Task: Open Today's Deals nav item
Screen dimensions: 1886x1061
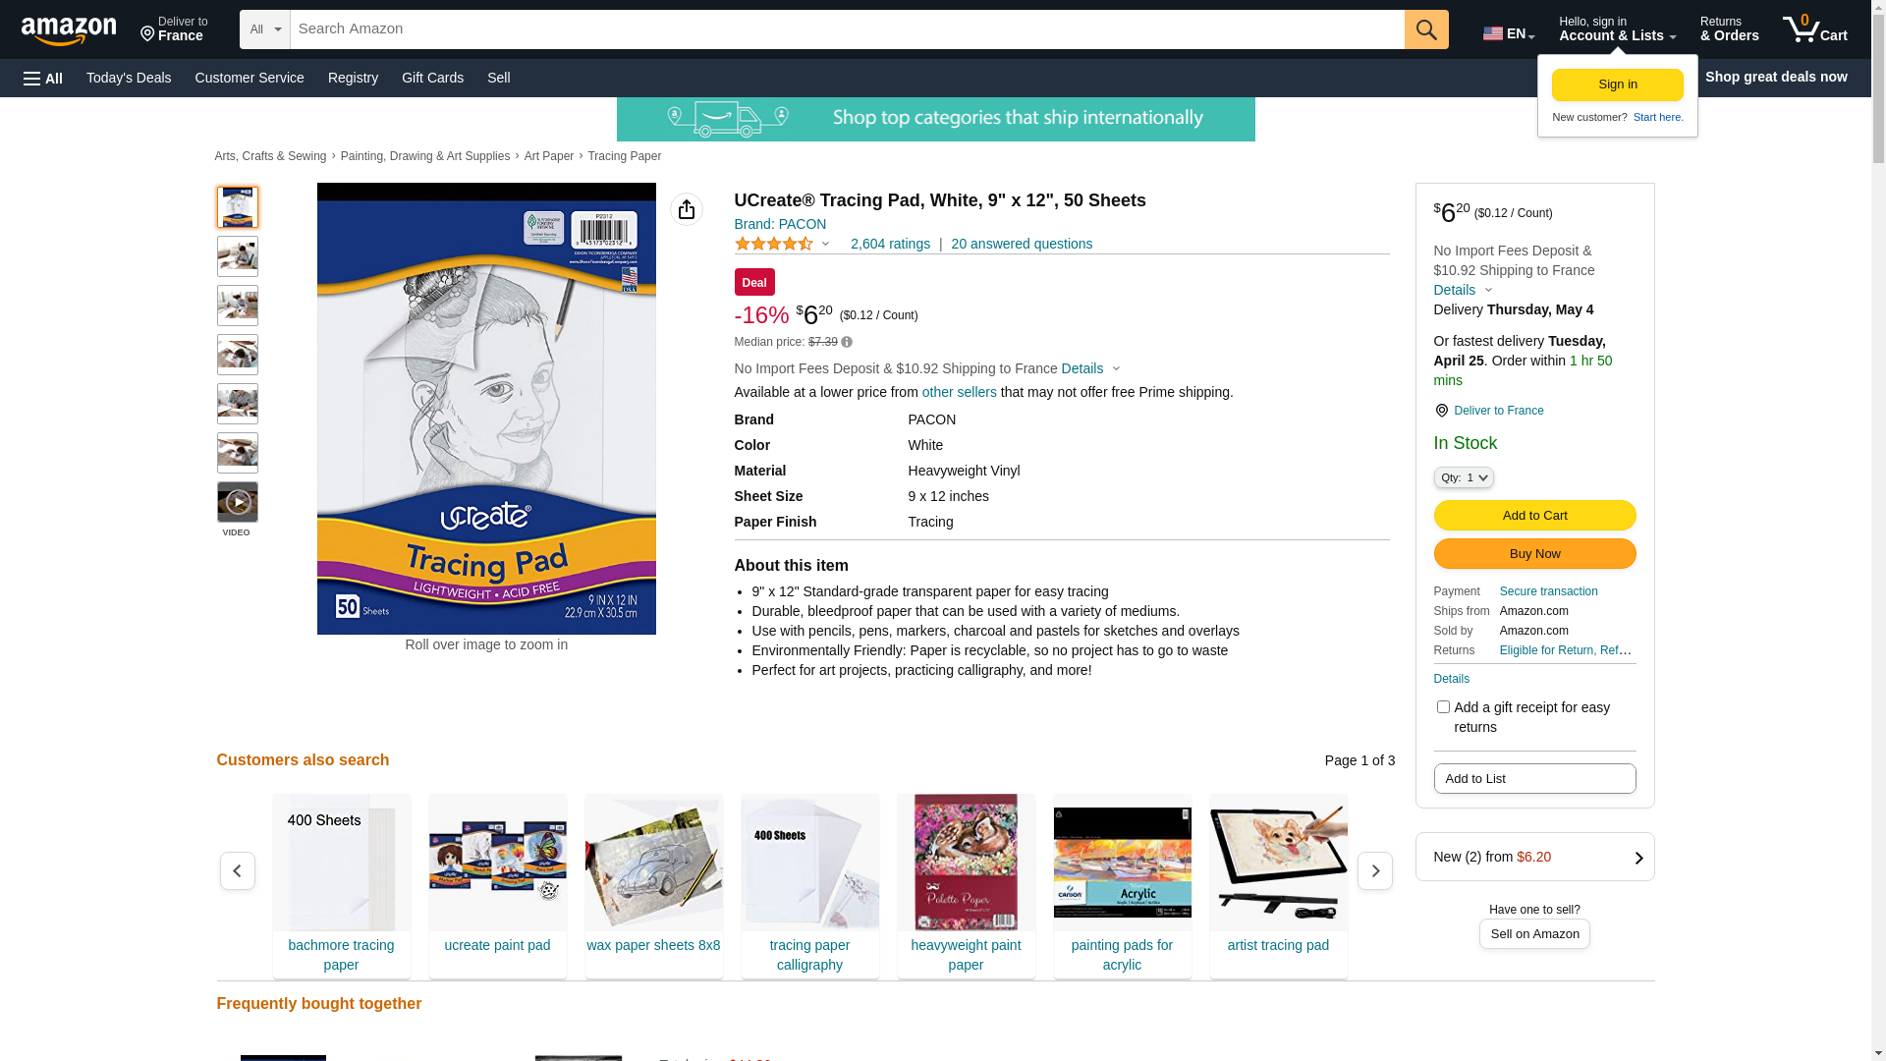Action: pyautogui.click(x=129, y=78)
